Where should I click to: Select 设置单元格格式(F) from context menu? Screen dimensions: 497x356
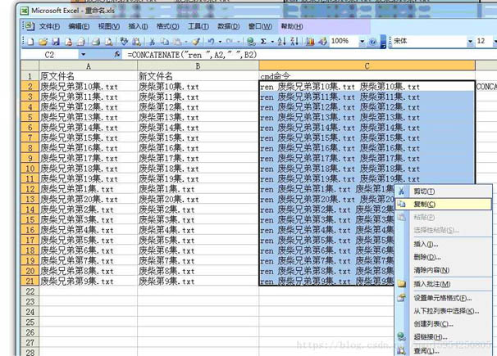click(x=443, y=298)
